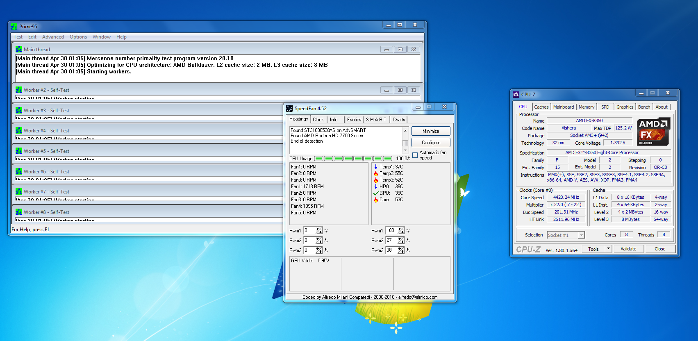The width and height of the screenshot is (698, 341).
Task: Click the Prime95 title bar icon
Action: [x=14, y=27]
